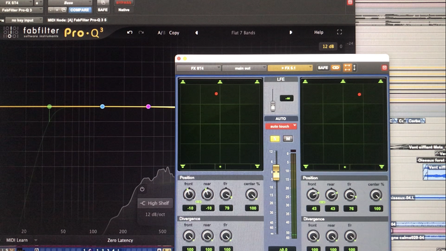The width and height of the screenshot is (446, 251).
Task: Solo the track with yellow S button
Action: click(x=275, y=139)
